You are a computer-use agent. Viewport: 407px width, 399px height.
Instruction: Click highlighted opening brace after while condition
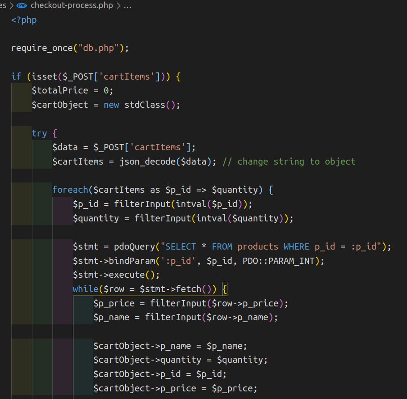[x=225, y=289]
